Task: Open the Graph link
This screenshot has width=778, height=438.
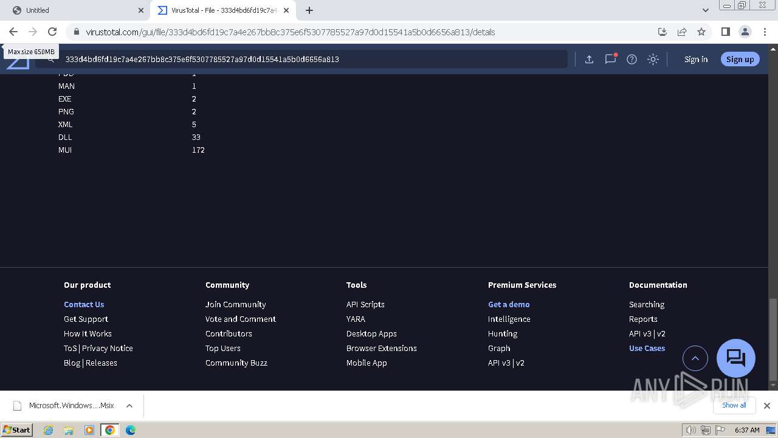Action: [x=499, y=348]
